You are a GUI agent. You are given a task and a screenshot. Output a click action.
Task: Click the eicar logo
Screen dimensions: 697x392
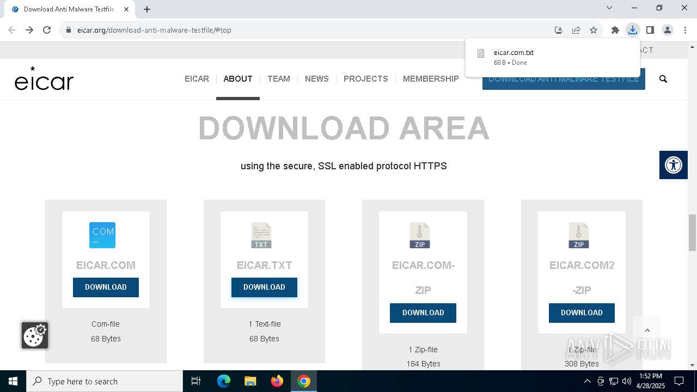(44, 78)
